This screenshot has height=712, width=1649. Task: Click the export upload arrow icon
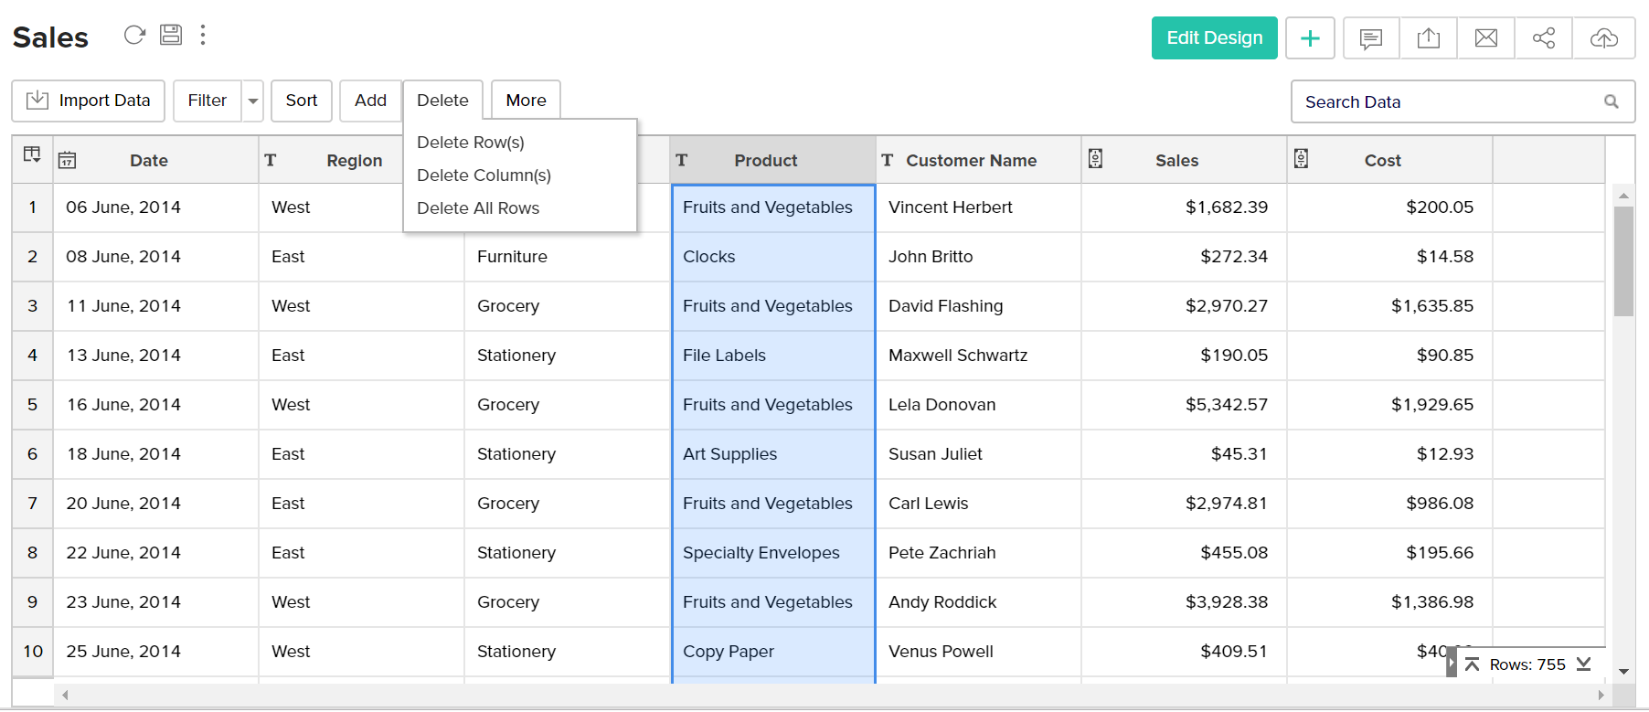click(1428, 38)
